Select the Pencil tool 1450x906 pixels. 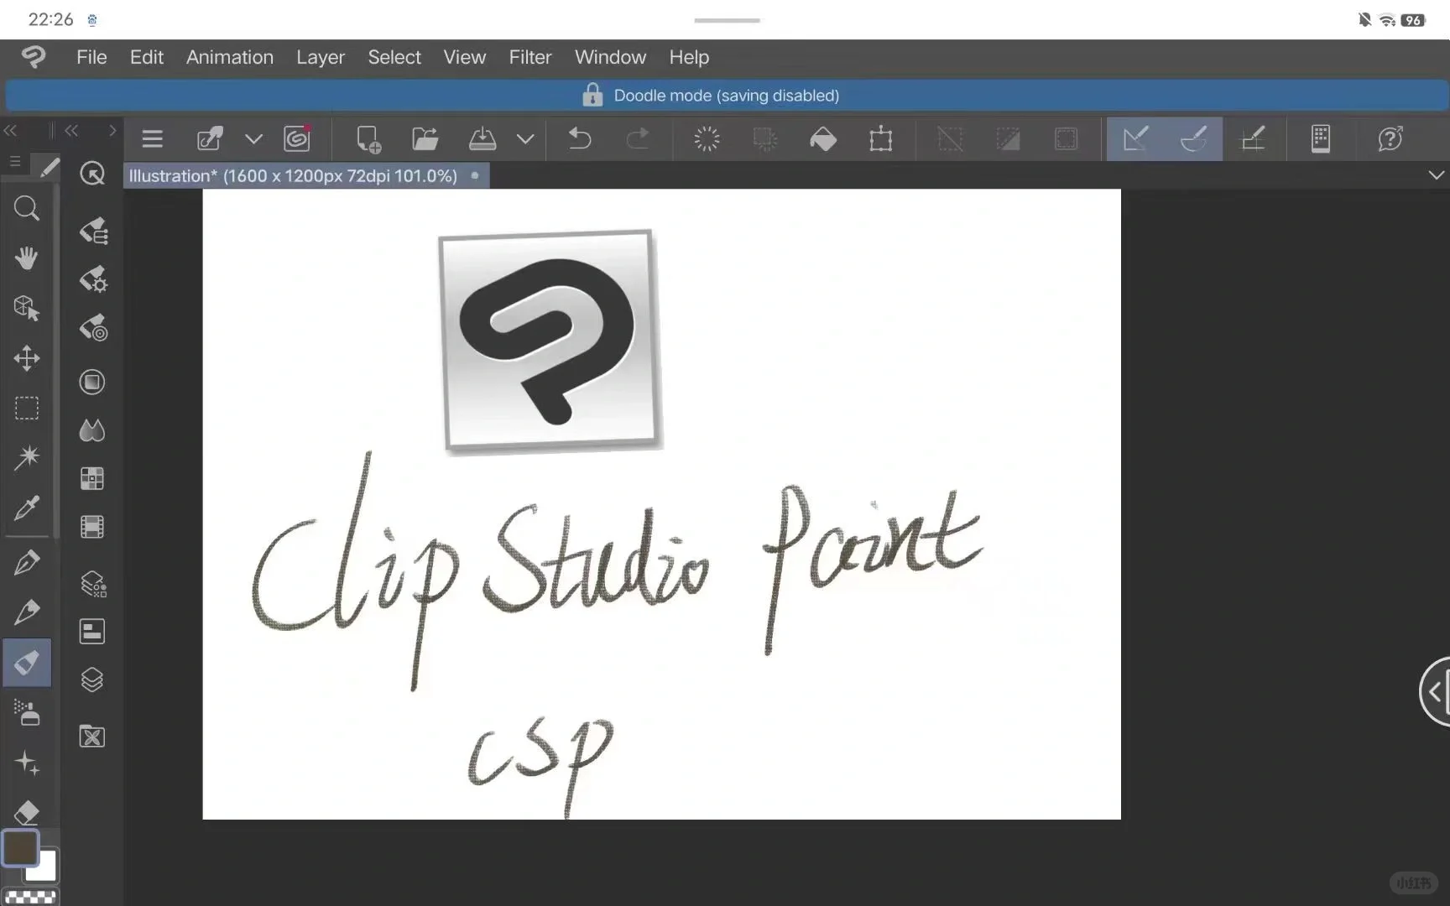pyautogui.click(x=27, y=612)
